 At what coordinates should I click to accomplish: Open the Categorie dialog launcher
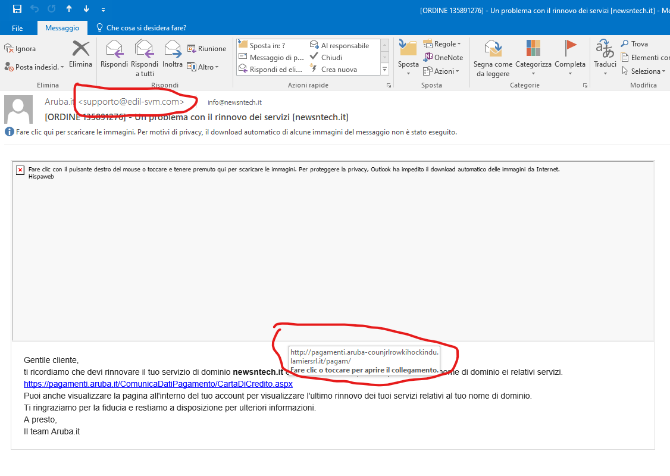click(x=585, y=86)
